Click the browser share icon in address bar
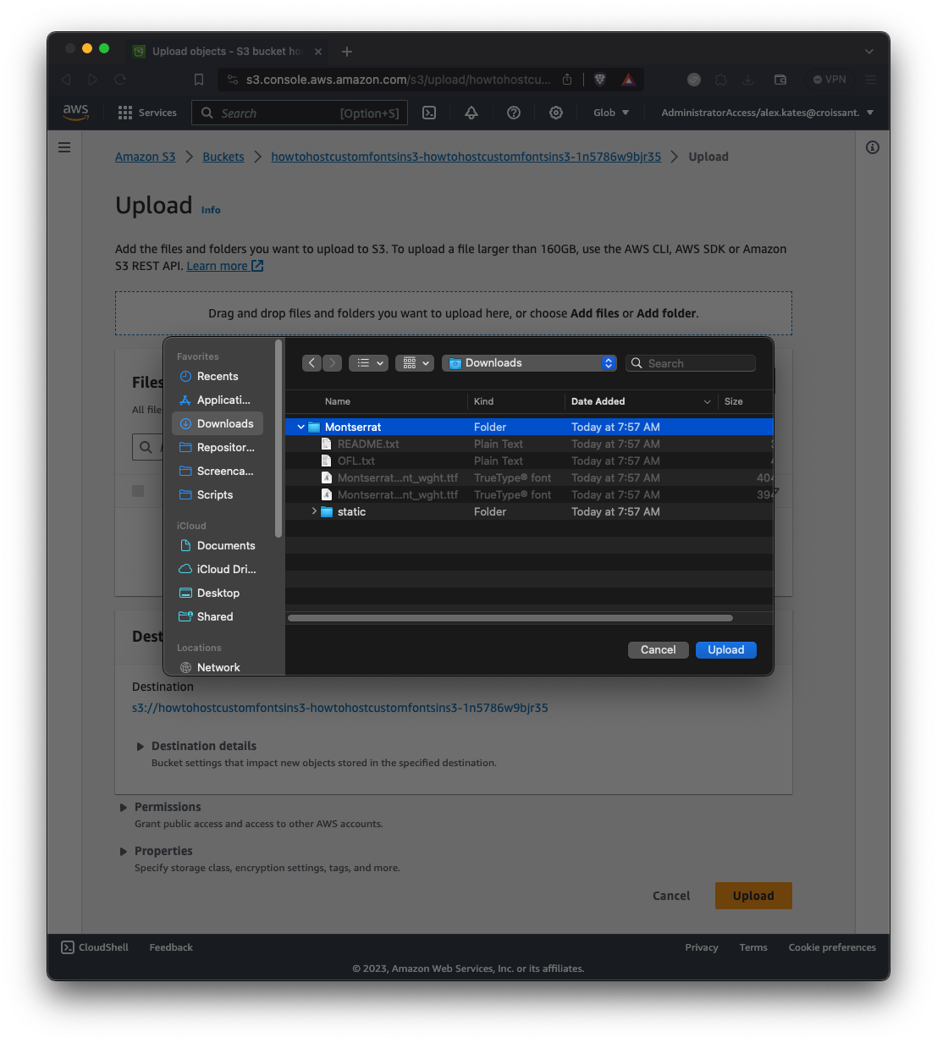Viewport: 937px width, 1043px height. (567, 80)
